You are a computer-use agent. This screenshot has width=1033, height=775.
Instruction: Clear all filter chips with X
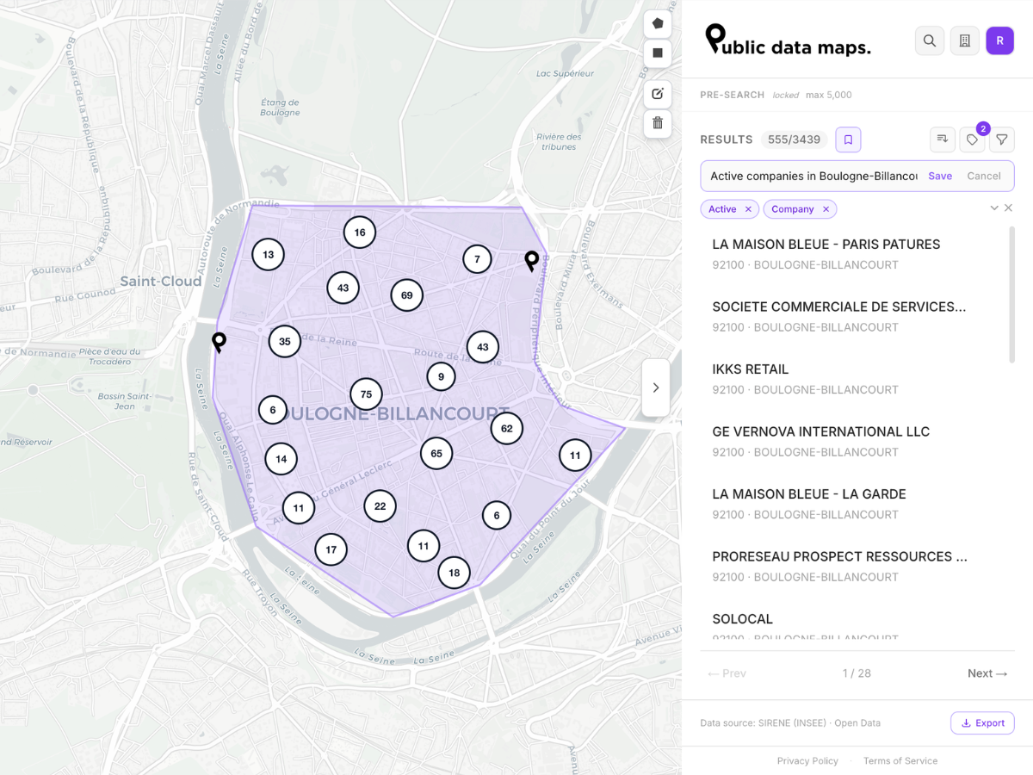[1008, 208]
